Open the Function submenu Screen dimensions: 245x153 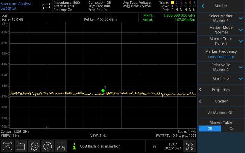pos(221,101)
